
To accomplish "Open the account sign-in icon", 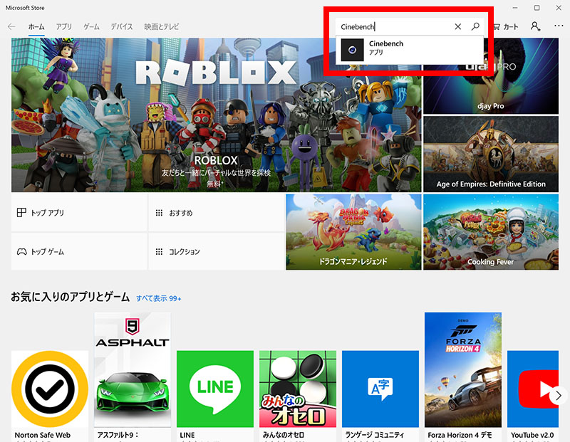I will (535, 26).
